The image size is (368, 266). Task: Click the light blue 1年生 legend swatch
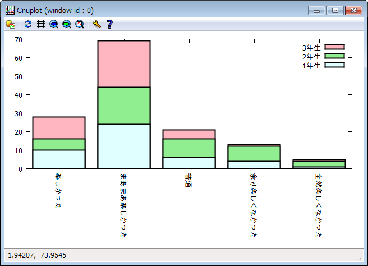[335, 65]
